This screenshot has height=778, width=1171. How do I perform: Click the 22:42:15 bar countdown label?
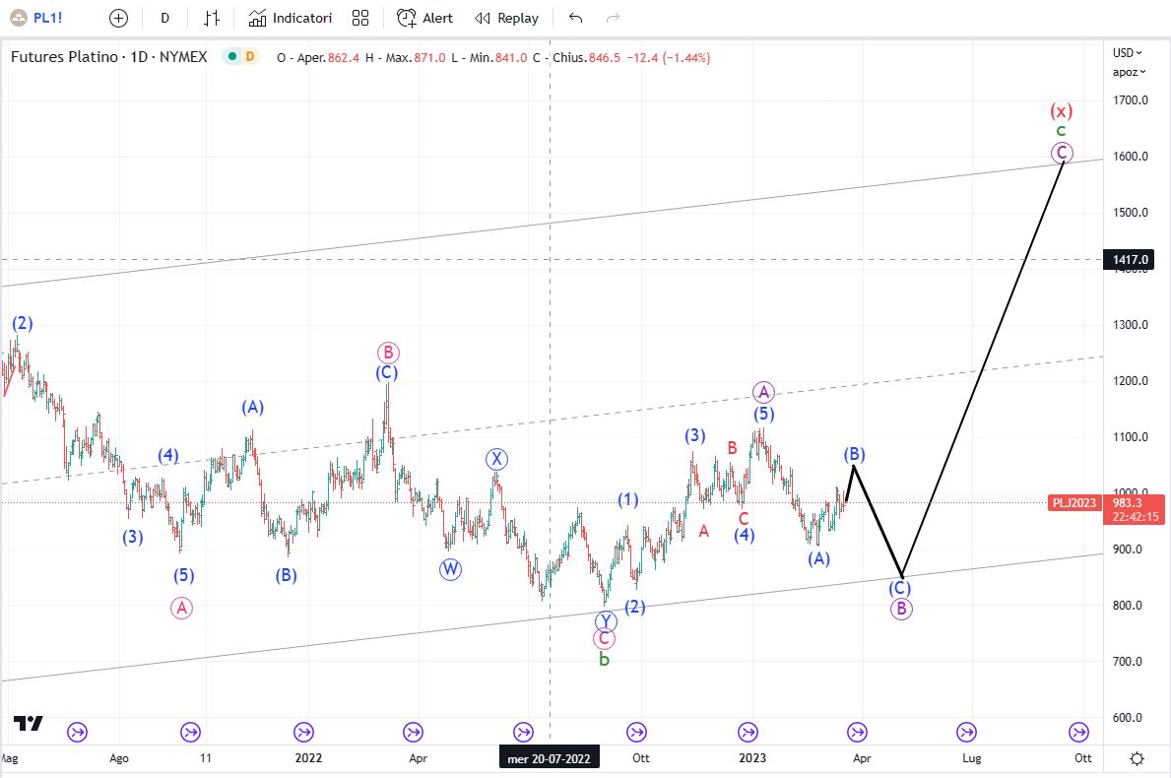click(1136, 517)
